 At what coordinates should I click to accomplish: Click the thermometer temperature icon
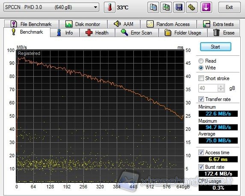click(x=109, y=7)
